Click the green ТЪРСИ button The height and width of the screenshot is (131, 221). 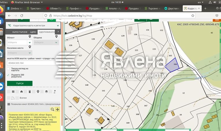pyautogui.click(x=20, y=83)
